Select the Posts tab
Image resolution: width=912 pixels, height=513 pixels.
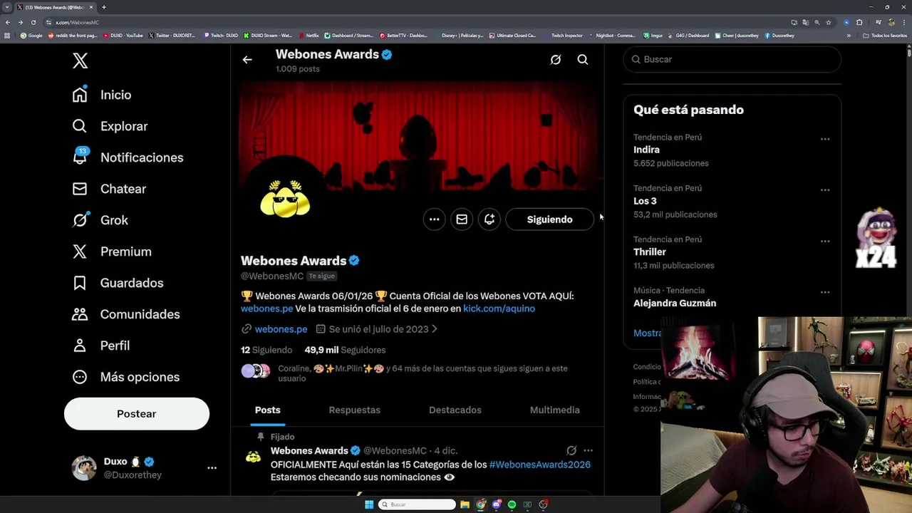pyautogui.click(x=268, y=410)
